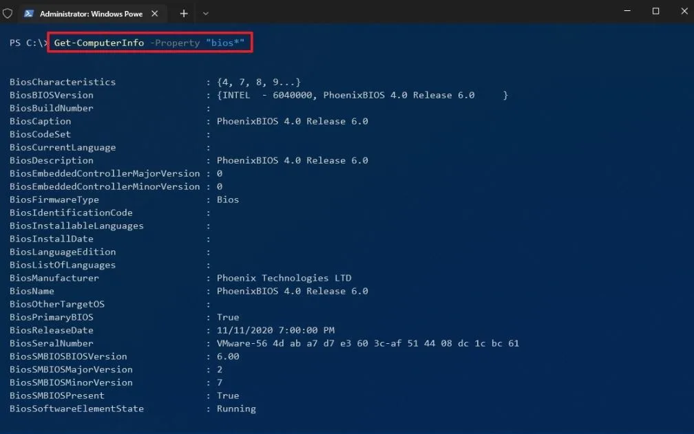
Task: Click the Phoenix Technologies LTD value
Action: tap(284, 278)
